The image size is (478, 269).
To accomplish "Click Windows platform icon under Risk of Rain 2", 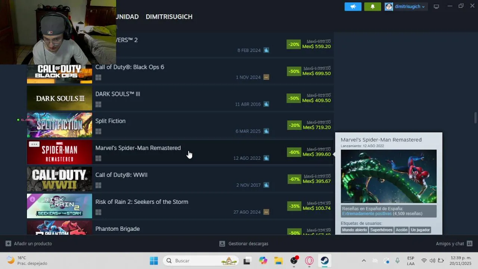I will (98, 212).
